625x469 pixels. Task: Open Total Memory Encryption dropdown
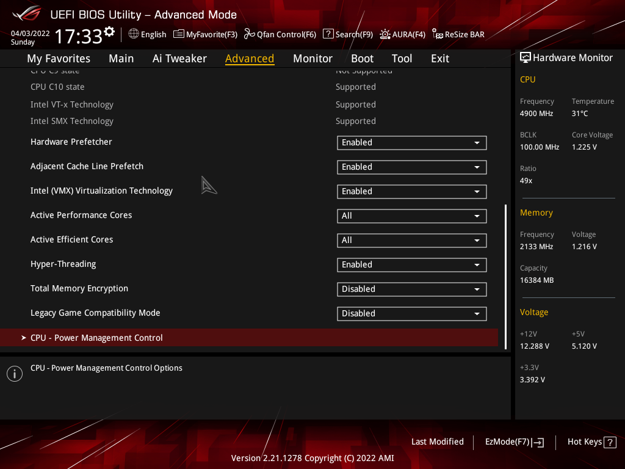(x=412, y=289)
